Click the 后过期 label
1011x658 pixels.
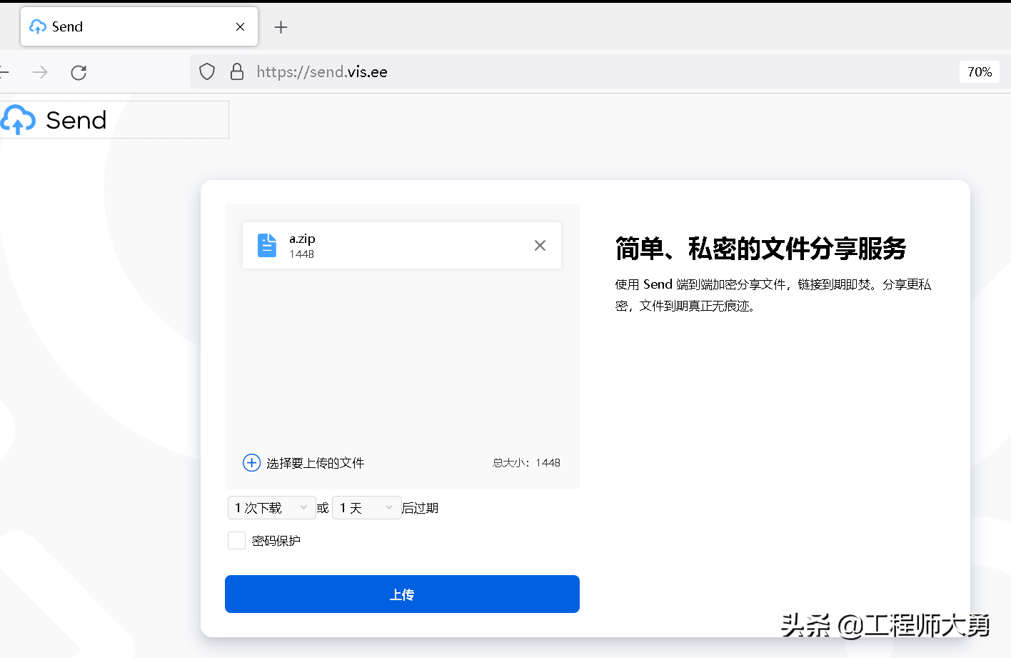(x=420, y=508)
